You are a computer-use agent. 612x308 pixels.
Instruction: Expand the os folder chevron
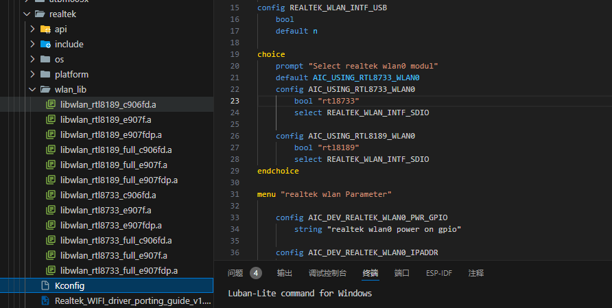(x=32, y=59)
